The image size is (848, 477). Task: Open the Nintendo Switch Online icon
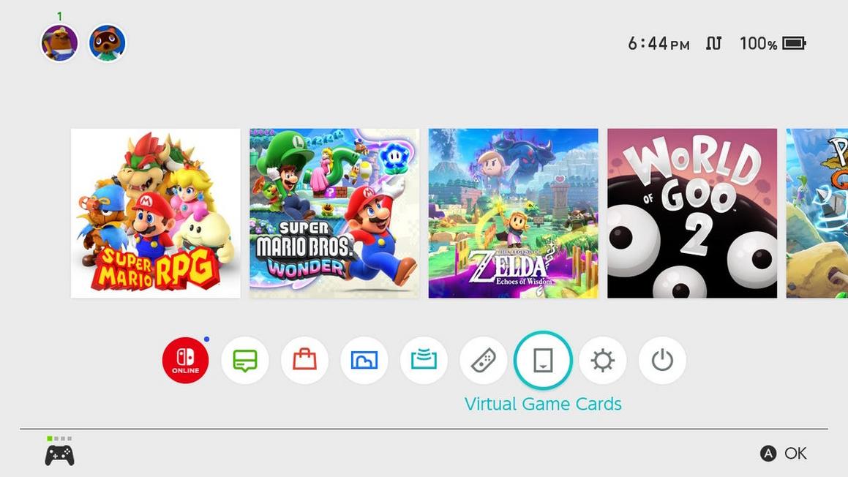point(186,360)
